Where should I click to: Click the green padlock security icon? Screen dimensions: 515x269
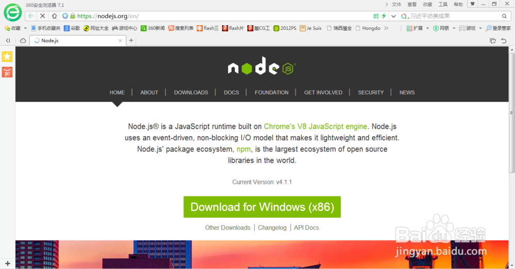[x=73, y=16]
